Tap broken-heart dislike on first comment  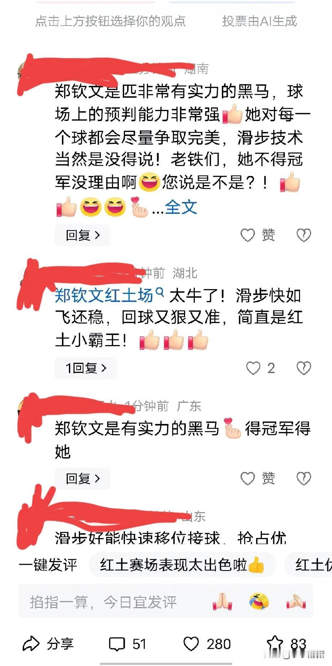coord(304,235)
